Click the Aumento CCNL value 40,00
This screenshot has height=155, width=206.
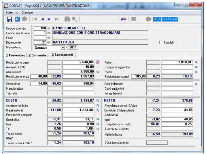[x=78, y=67]
